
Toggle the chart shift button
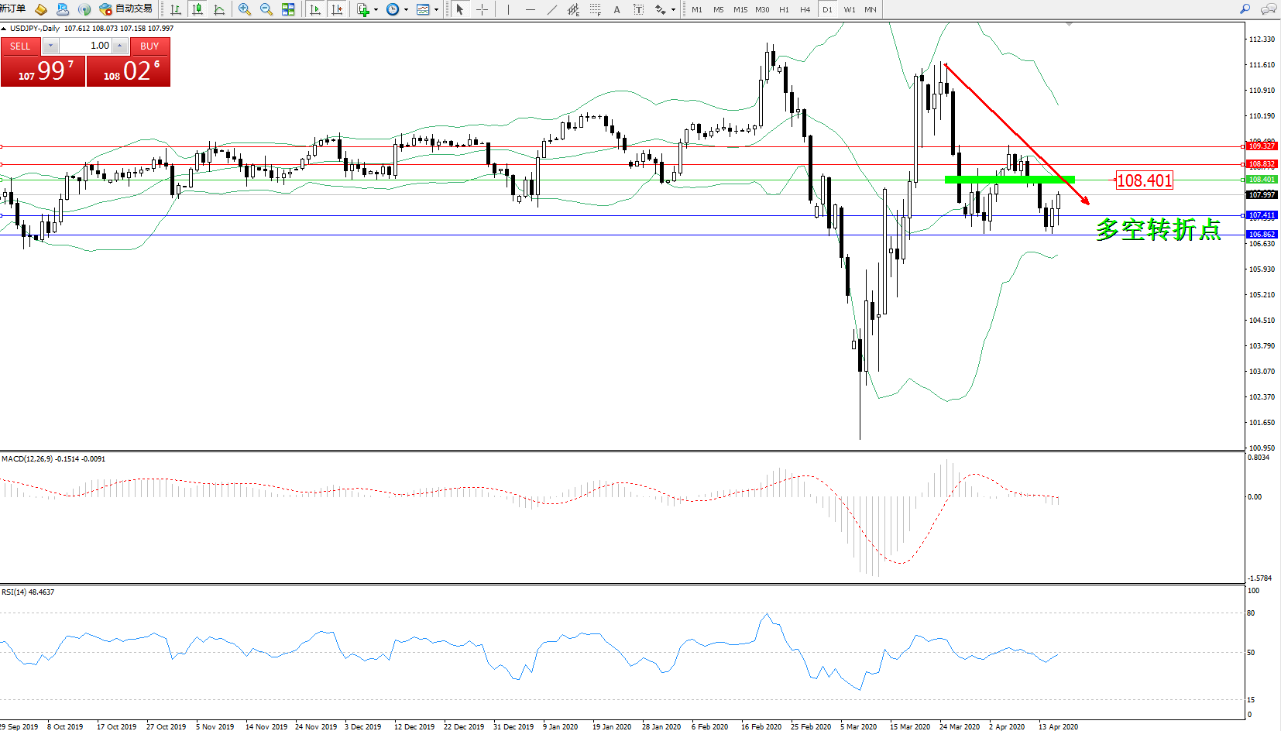tap(337, 9)
